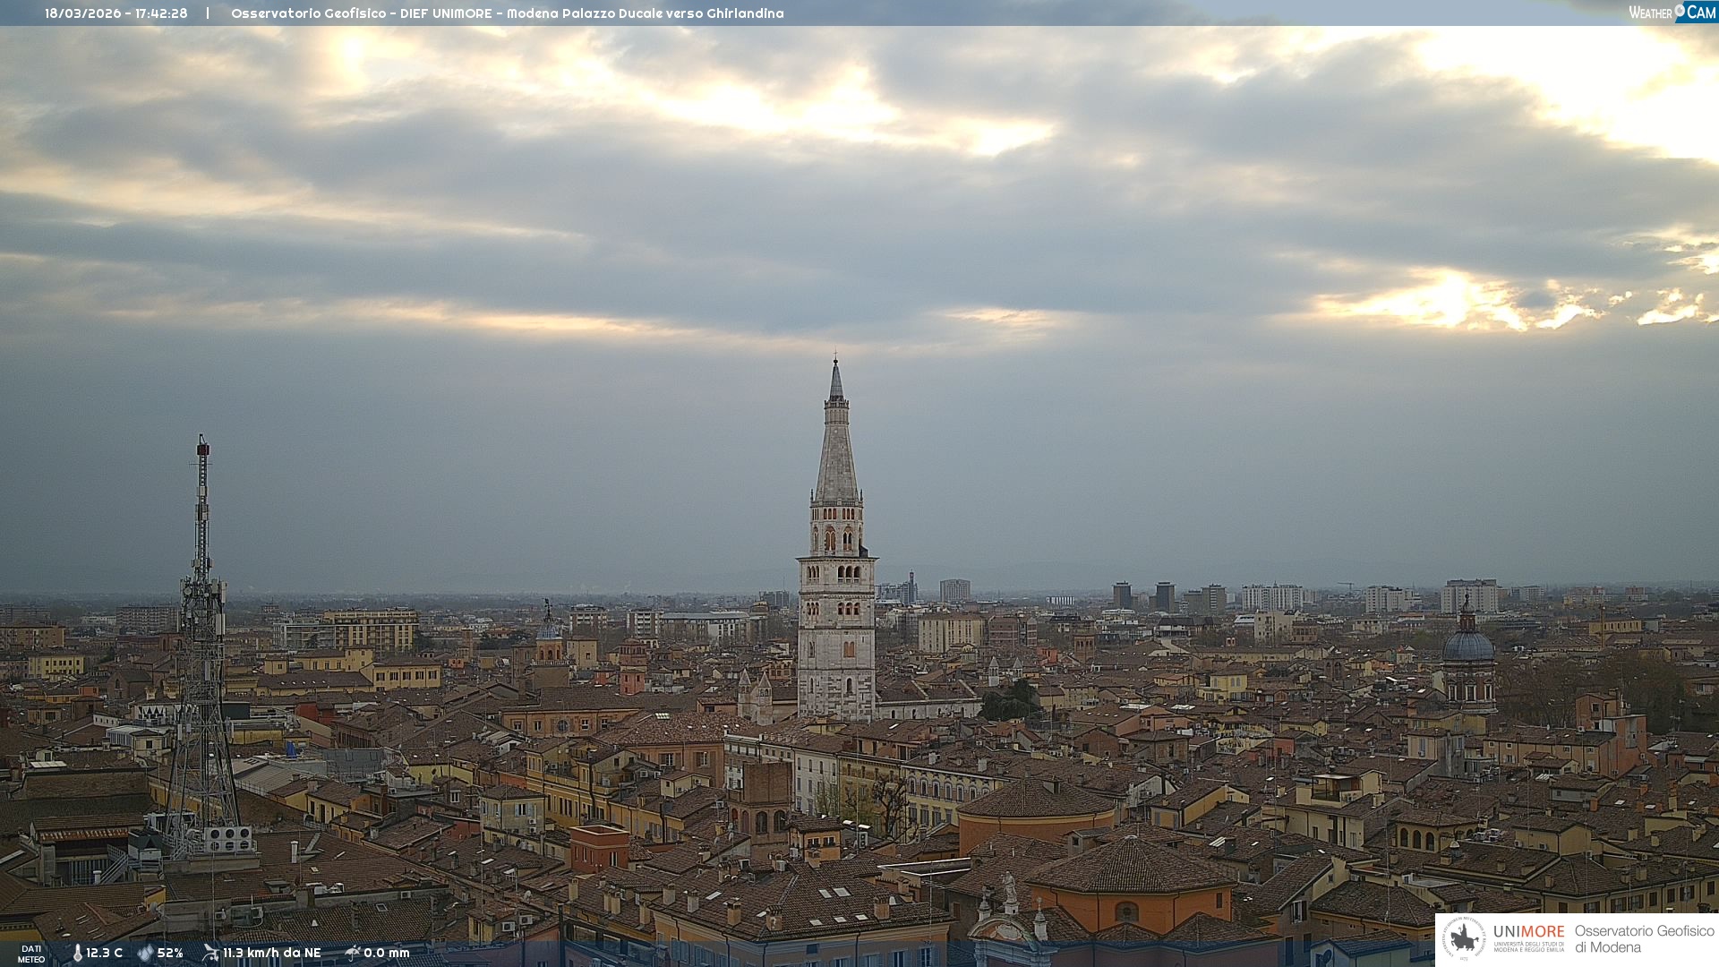
Task: Click the rain umbrella precipitation icon
Action: 353,953
